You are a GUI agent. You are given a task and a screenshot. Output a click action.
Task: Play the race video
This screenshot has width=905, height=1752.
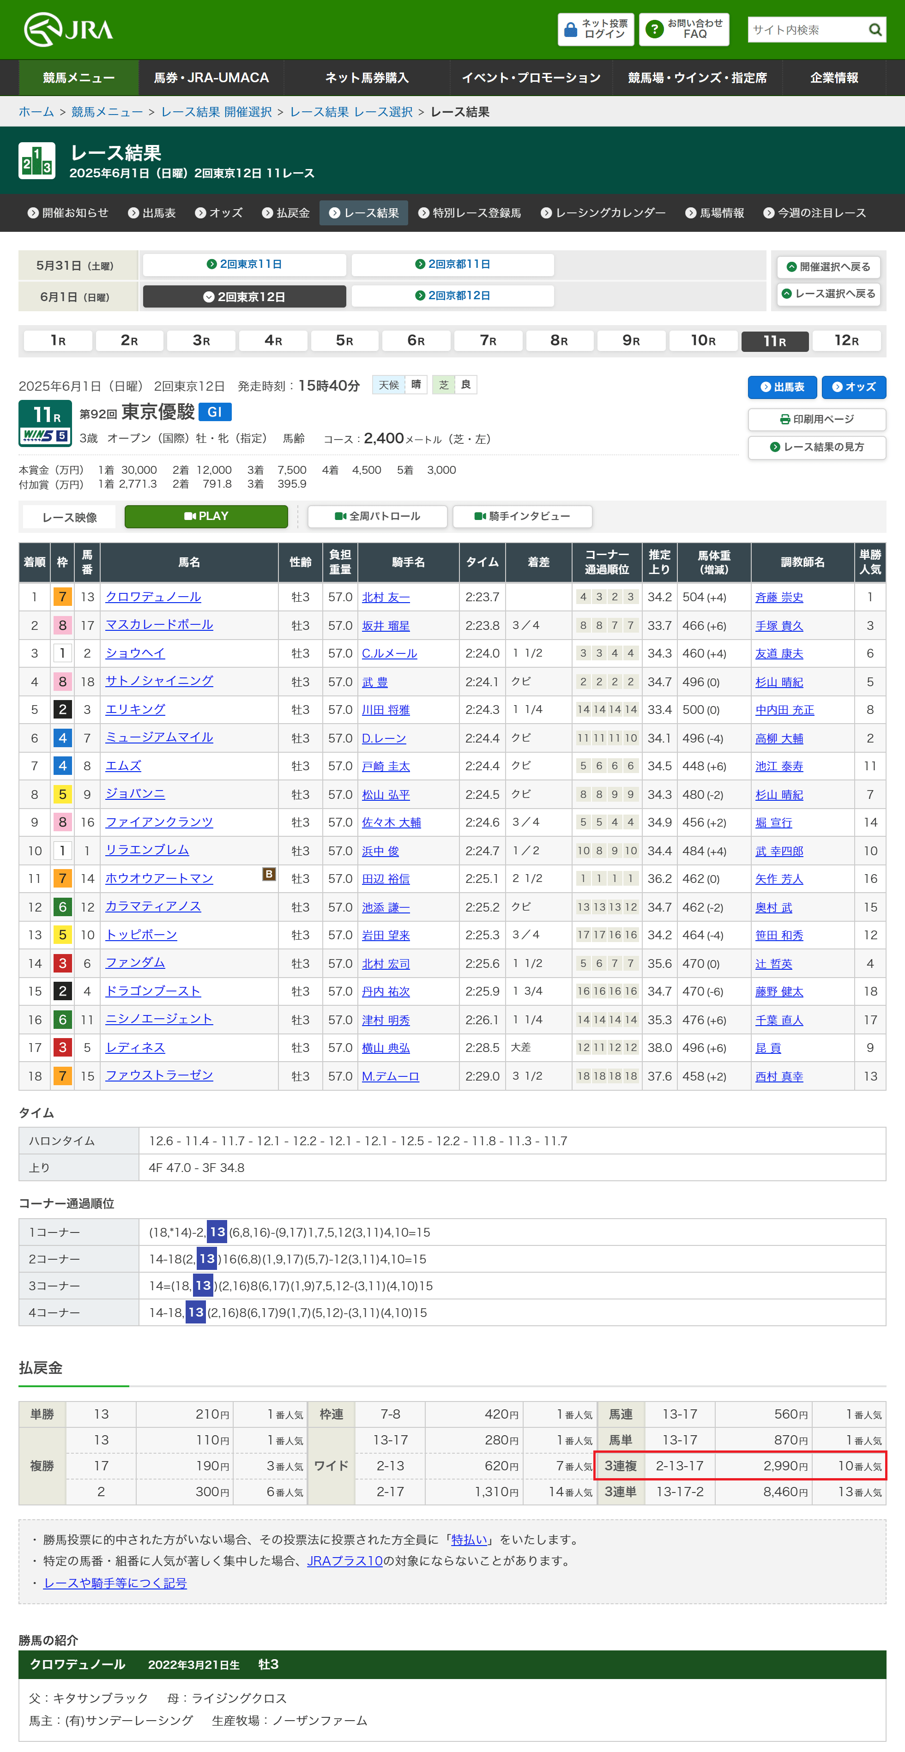coord(206,516)
